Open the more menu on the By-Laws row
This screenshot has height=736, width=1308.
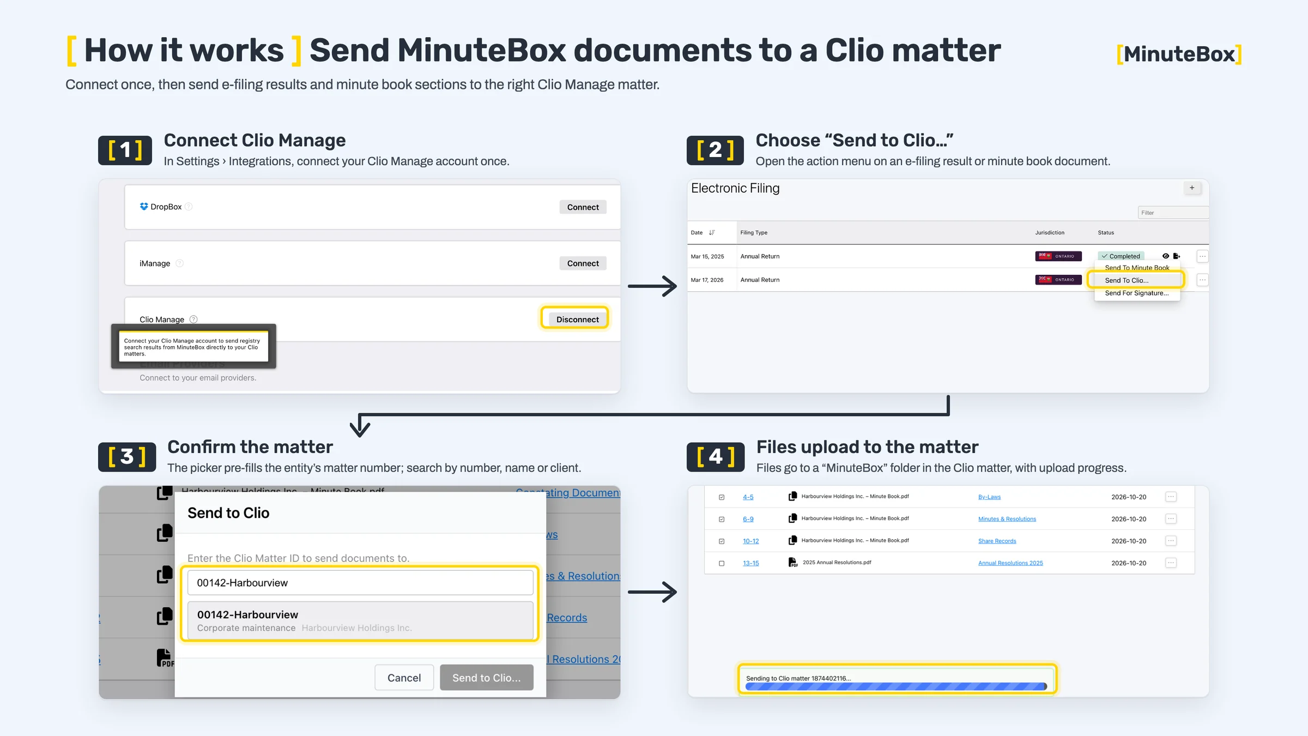pyautogui.click(x=1171, y=497)
